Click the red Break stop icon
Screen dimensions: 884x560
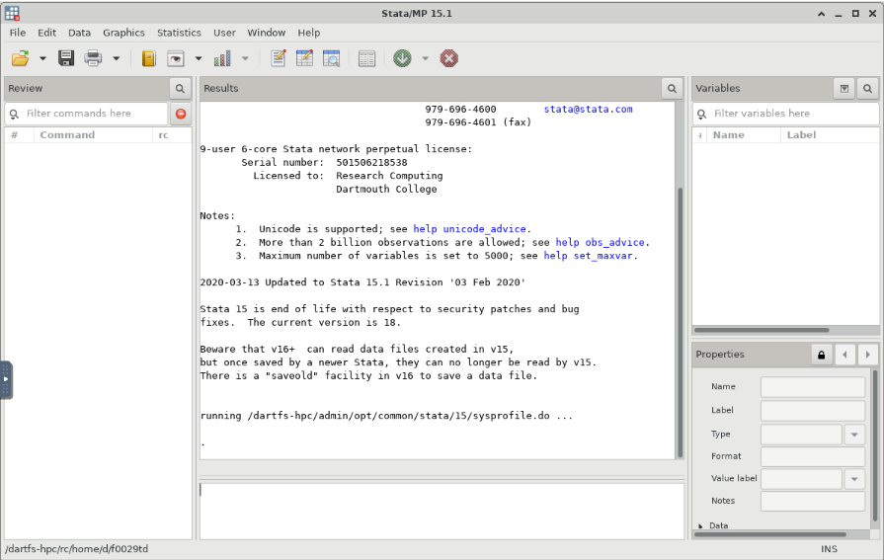pos(448,58)
